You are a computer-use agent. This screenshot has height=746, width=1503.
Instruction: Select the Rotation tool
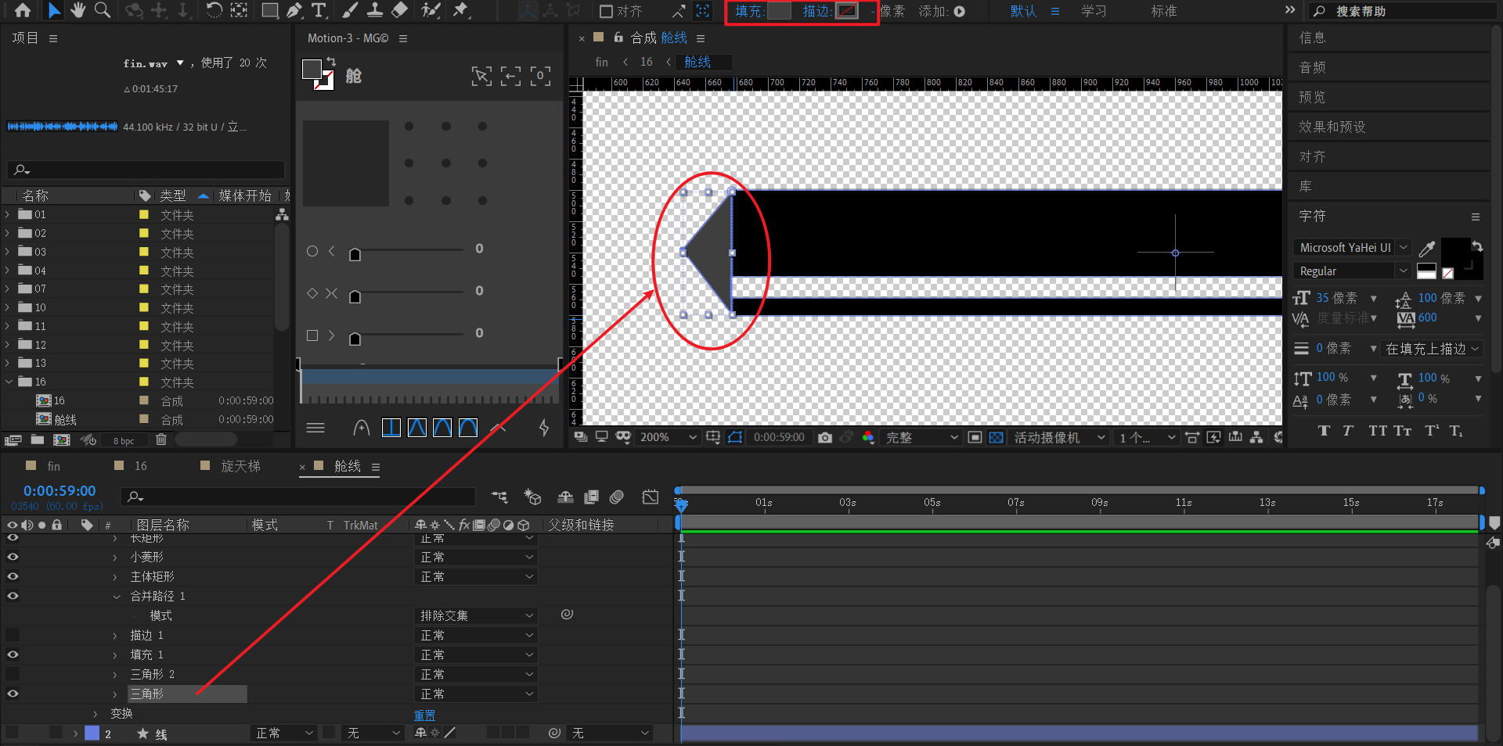tap(214, 10)
